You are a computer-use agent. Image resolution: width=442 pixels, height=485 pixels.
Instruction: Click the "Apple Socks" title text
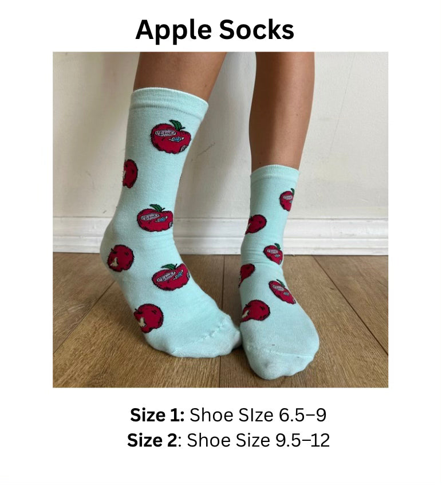coord(215,30)
